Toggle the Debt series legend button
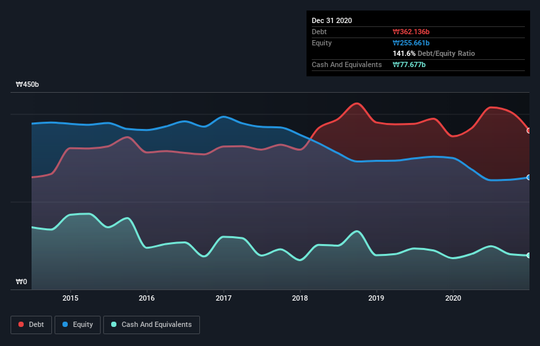 point(32,325)
